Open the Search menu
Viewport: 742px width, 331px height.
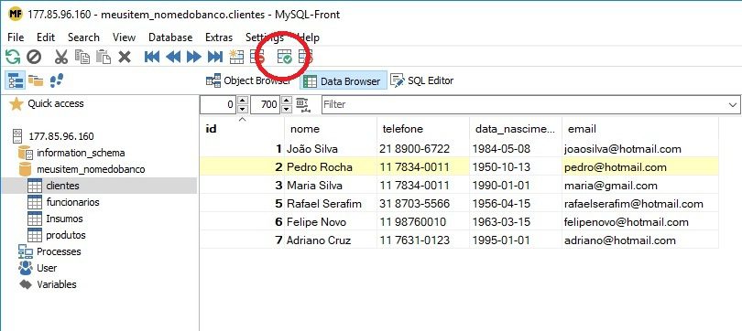(83, 37)
